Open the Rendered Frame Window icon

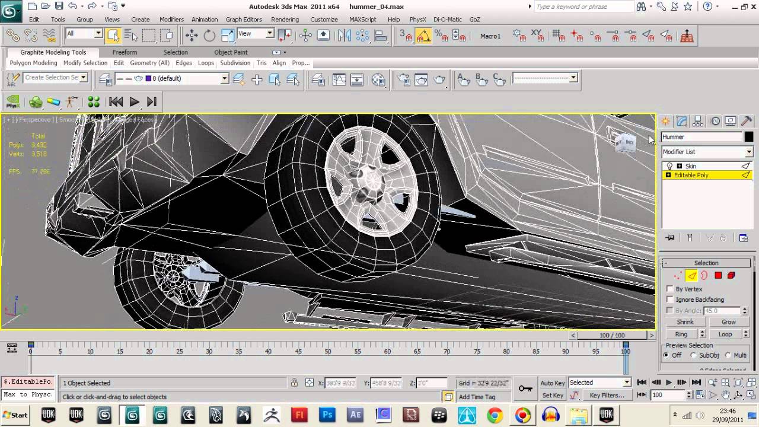pos(422,79)
